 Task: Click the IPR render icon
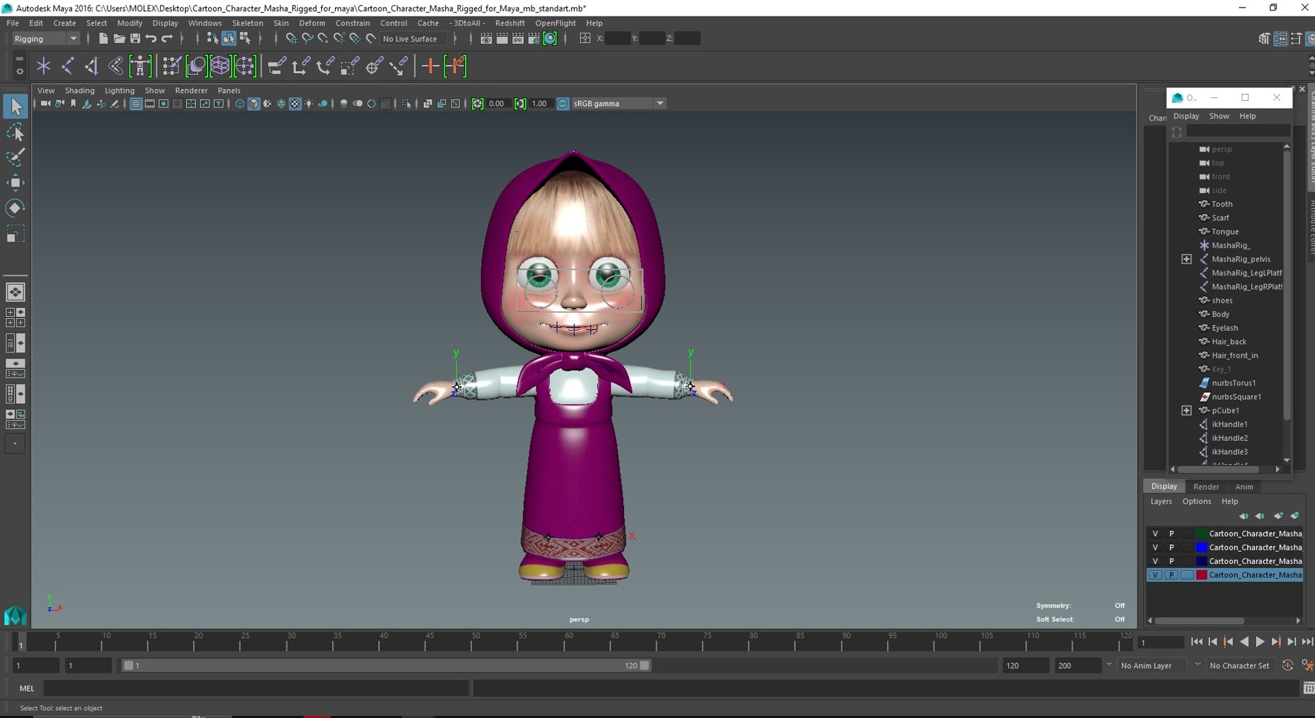tap(518, 38)
